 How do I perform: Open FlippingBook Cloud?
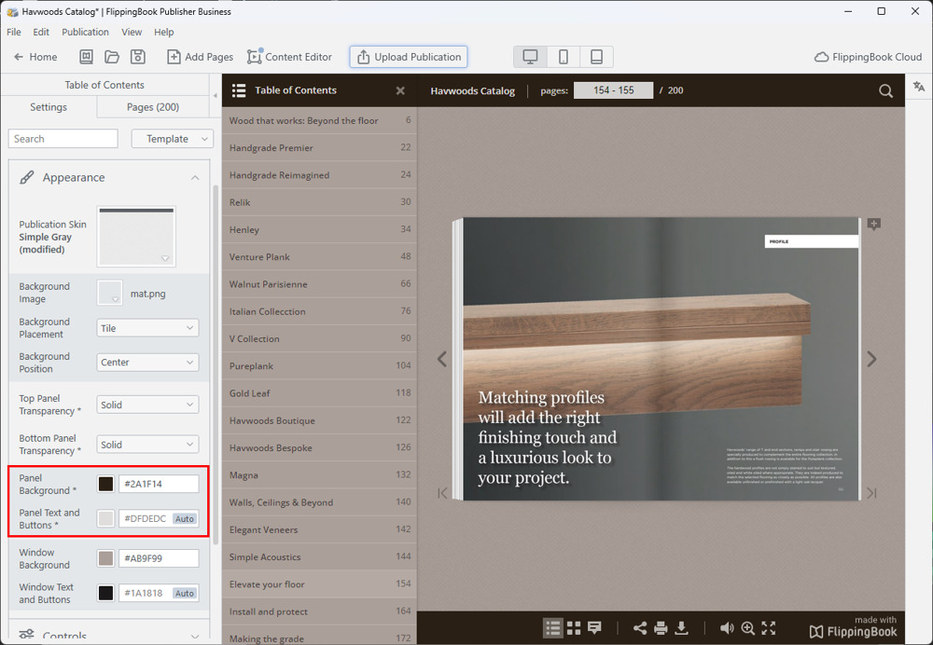pyautogui.click(x=868, y=57)
